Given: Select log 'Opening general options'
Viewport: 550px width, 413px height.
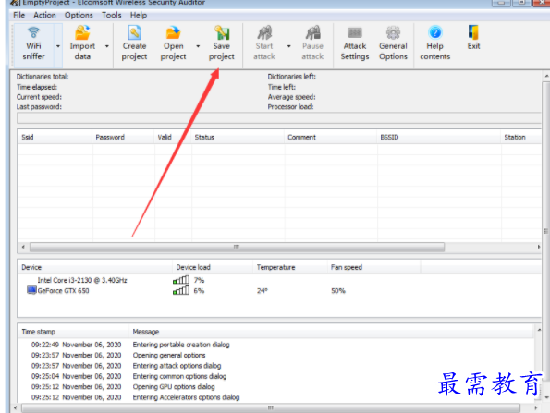Looking at the screenshot, I should 169,355.
